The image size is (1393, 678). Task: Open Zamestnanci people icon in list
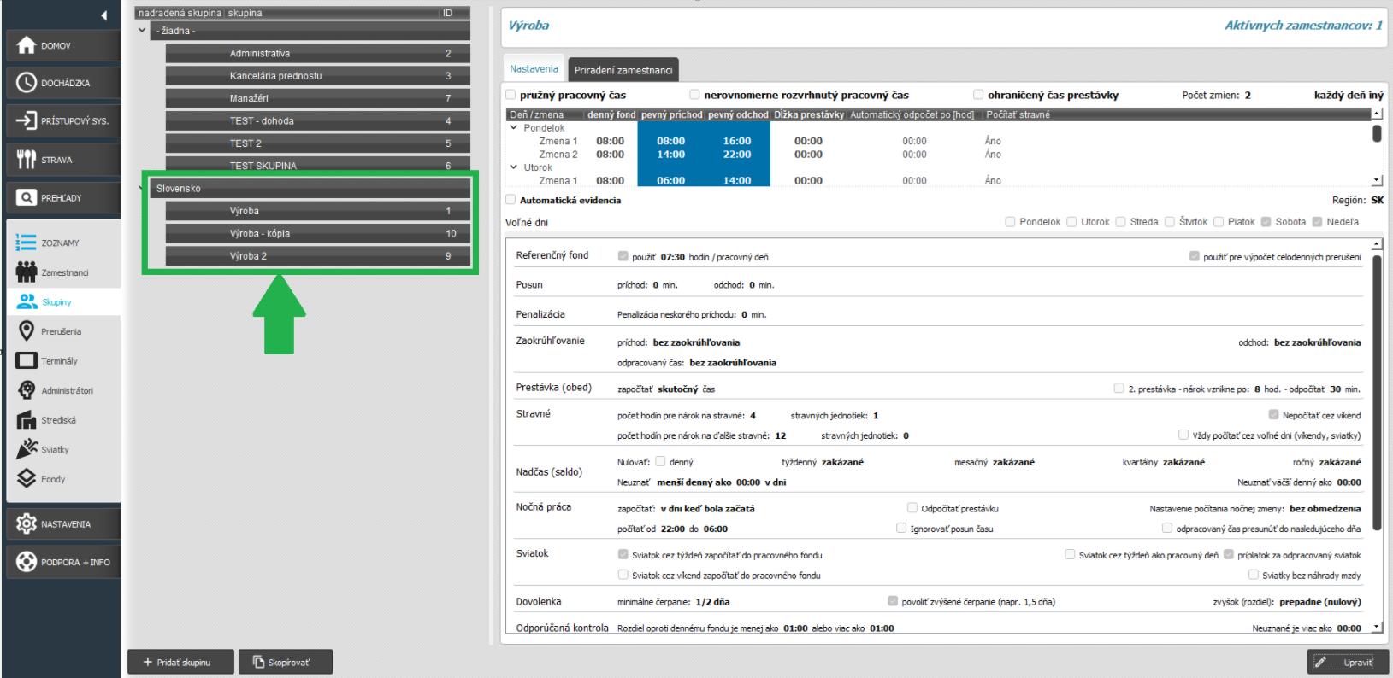[x=27, y=272]
